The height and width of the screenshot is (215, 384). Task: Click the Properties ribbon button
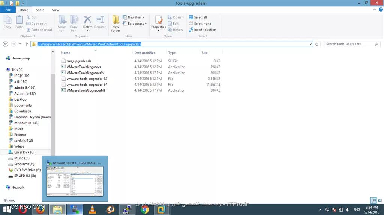[x=159, y=23]
